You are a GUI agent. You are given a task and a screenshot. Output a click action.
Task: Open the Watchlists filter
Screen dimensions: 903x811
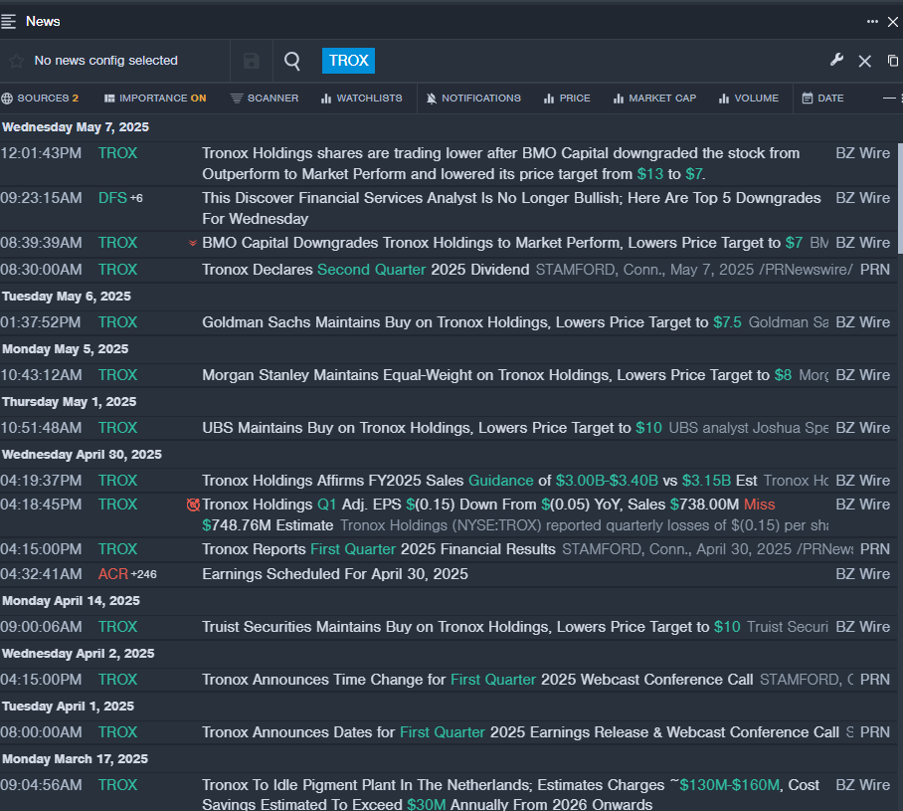click(x=362, y=98)
